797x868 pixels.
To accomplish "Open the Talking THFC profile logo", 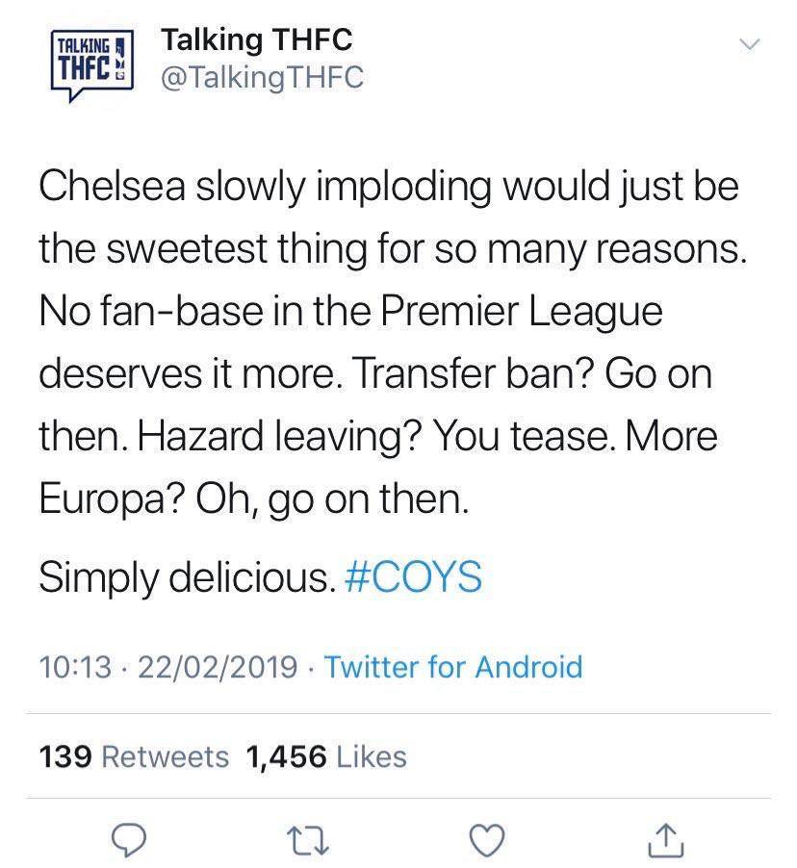I will pos(90,63).
